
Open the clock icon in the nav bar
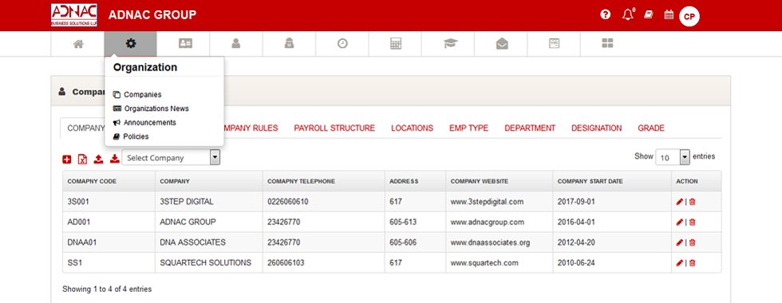coord(342,44)
